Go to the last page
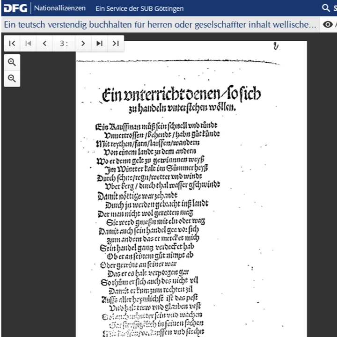Screen dimensions: 337x337 tap(115, 44)
